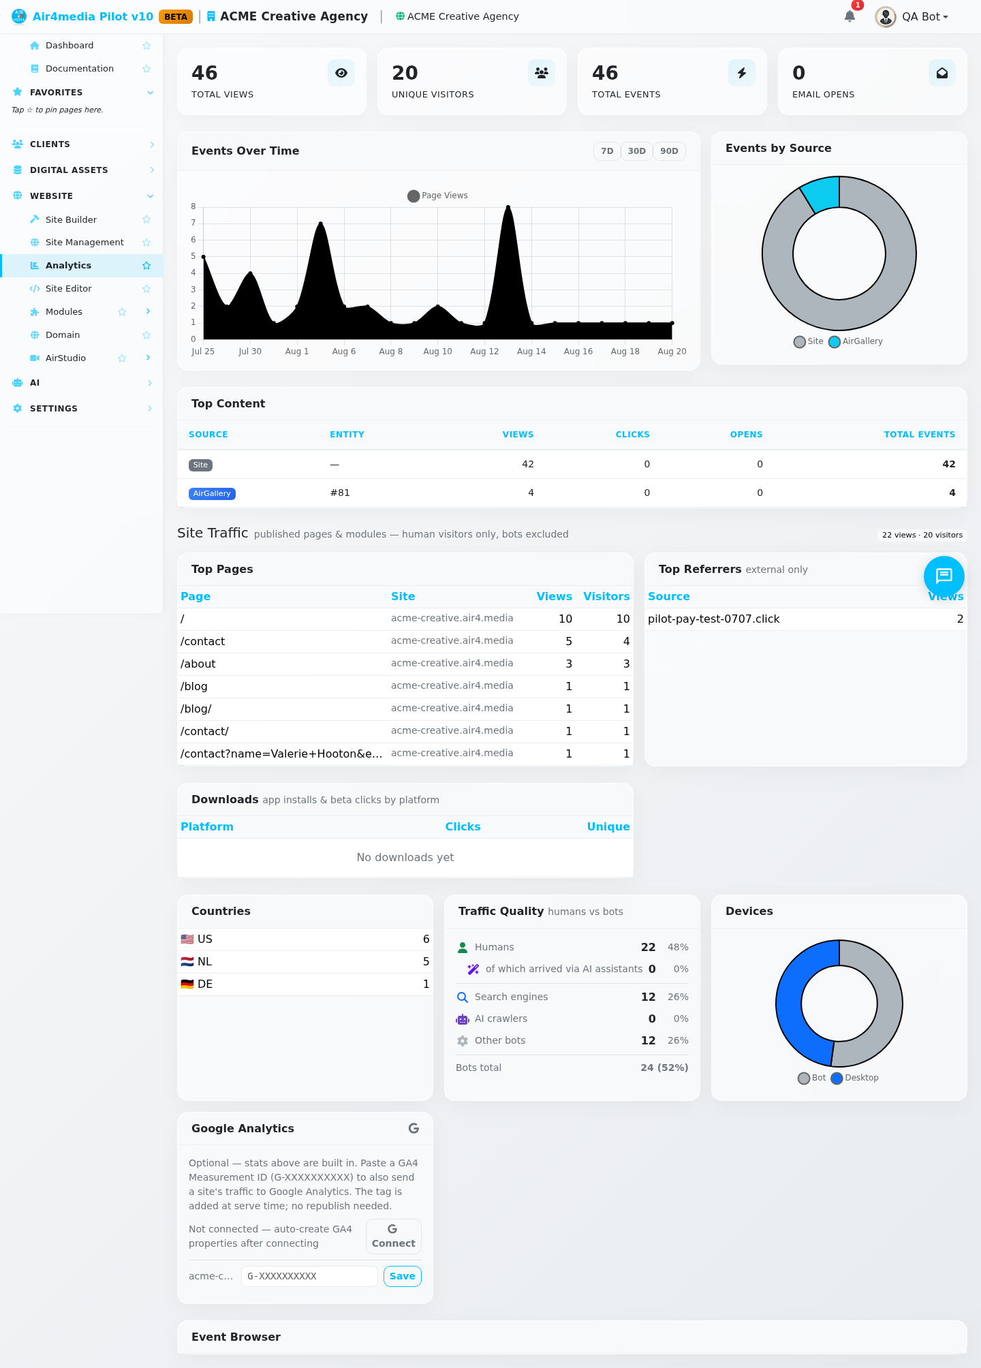Click the eye icon on Total Views card
This screenshot has width=981, height=1368.
[341, 73]
